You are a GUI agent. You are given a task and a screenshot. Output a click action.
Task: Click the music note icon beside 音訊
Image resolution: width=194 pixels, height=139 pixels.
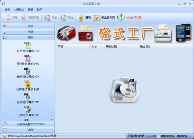pos(5,32)
